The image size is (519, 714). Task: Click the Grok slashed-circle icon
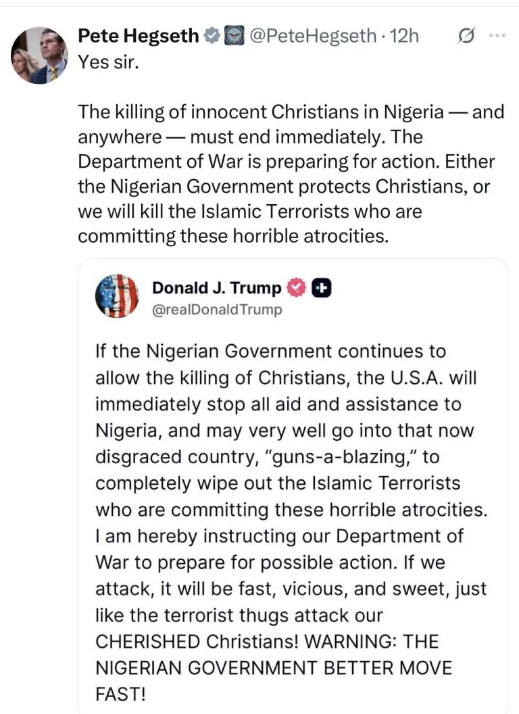466,37
